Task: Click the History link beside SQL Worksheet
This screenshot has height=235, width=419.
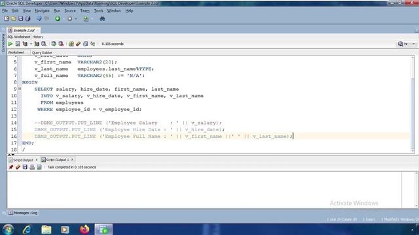Action: [x=38, y=37]
